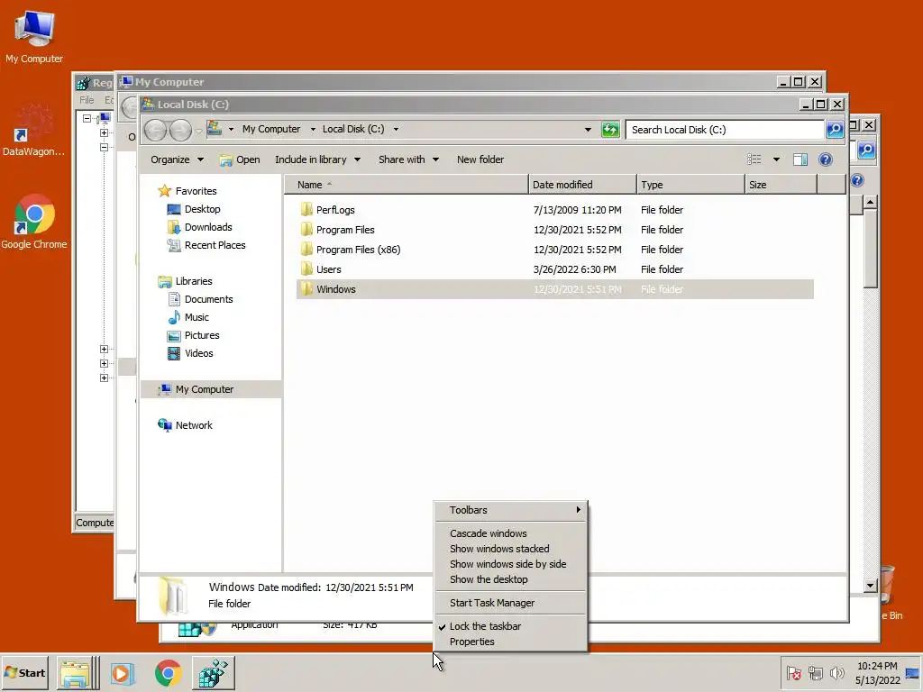Toggle the preview pane icon
This screenshot has width=923, height=692.
point(800,159)
